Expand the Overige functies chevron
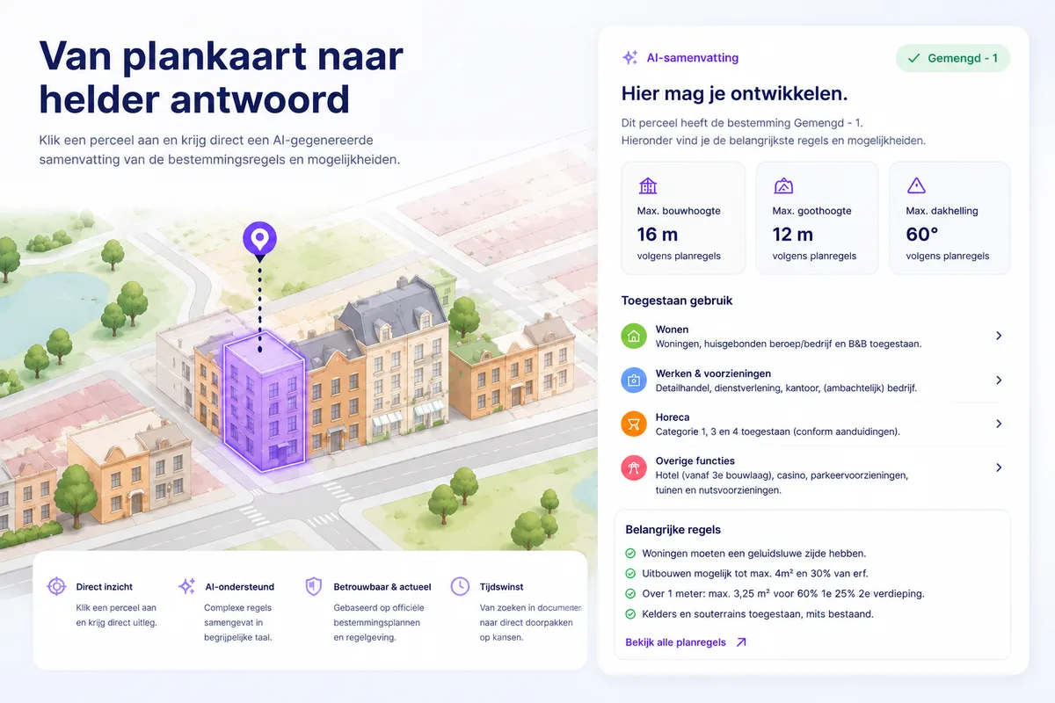 pos(999,467)
